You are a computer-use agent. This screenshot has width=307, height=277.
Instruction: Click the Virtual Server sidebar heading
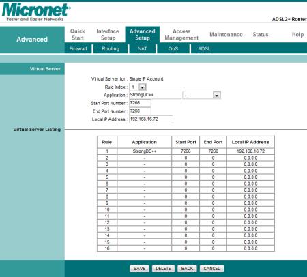pyautogui.click(x=45, y=69)
